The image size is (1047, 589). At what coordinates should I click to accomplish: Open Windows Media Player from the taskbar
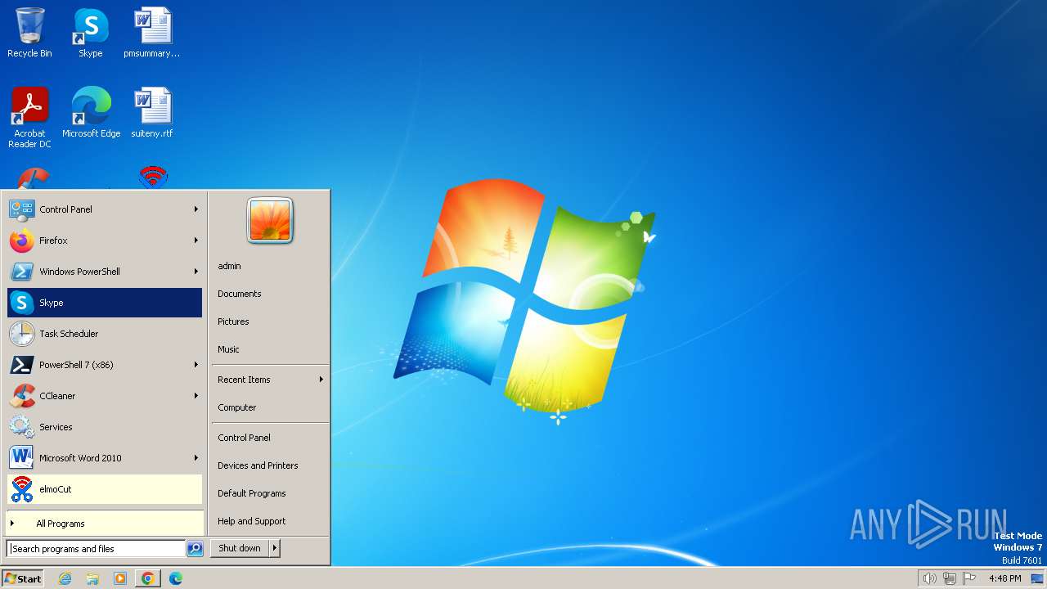tap(120, 578)
